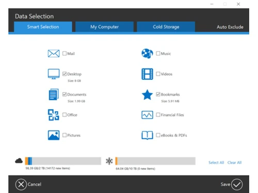The image size is (258, 193).
Task: Click the Pictures landscape icon
Action: (54, 135)
